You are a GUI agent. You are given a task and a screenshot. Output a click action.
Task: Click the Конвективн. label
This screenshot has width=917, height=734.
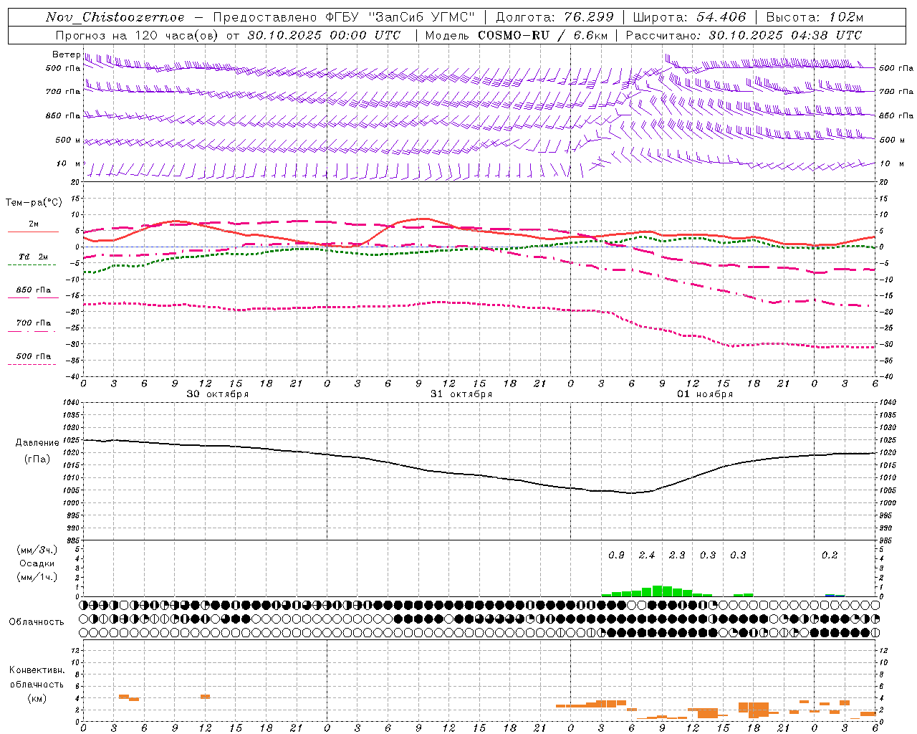(x=37, y=670)
